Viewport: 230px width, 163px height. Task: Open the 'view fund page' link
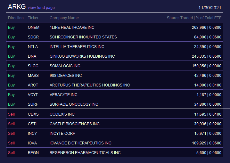tap(41, 8)
